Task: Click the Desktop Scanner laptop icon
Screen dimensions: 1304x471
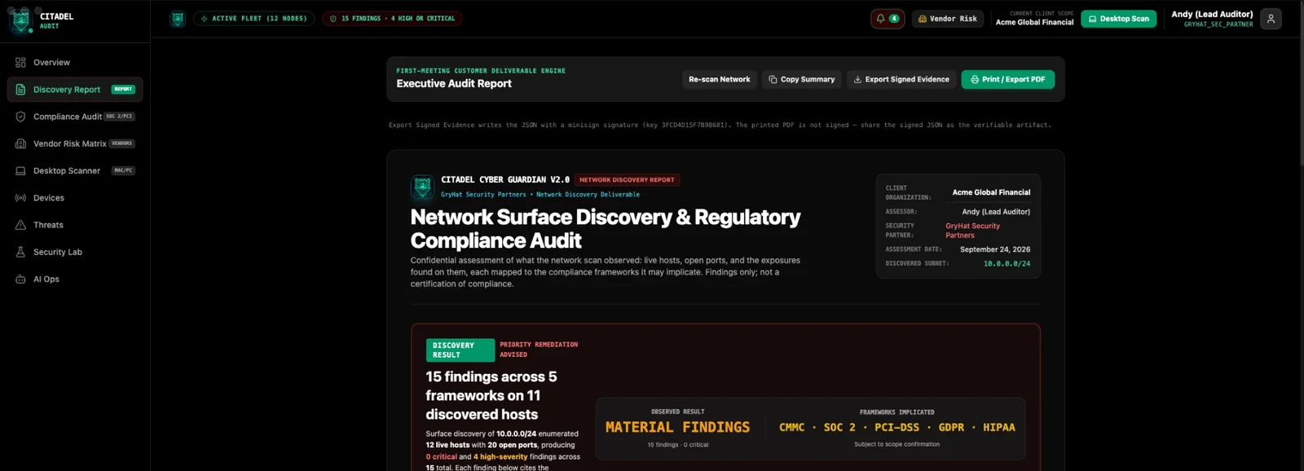Action: point(20,171)
